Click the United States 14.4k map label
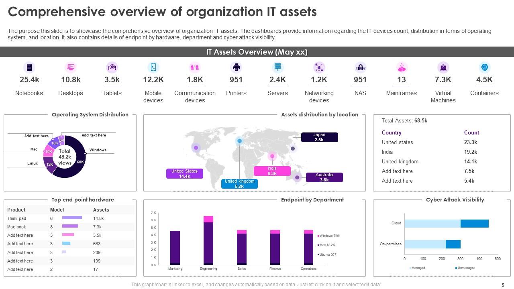Viewport: 514px width, 289px height. [x=185, y=173]
